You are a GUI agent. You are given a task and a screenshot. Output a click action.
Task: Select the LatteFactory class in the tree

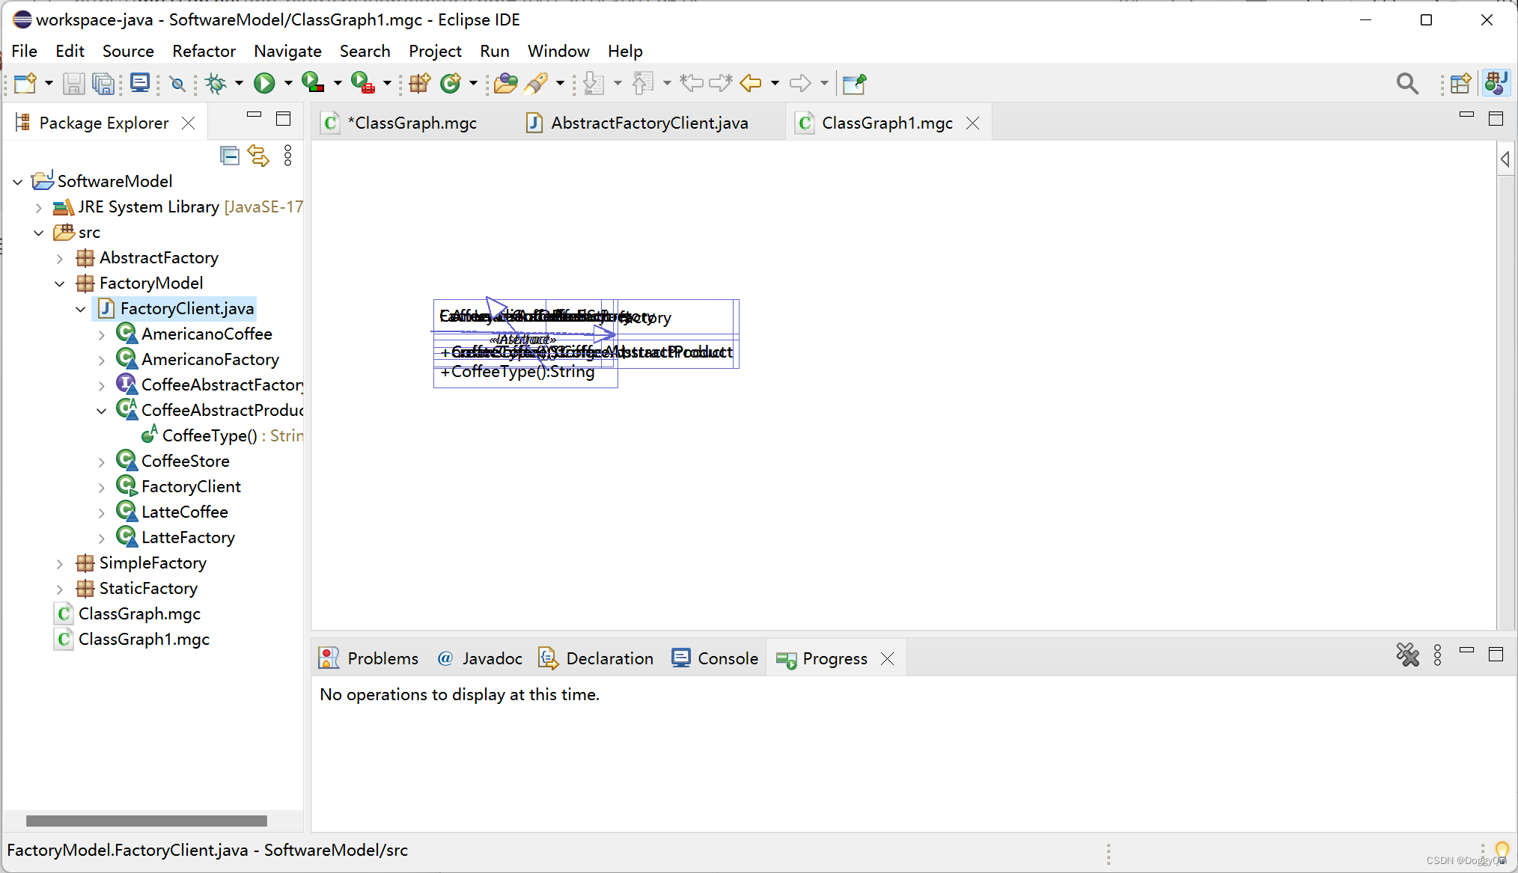click(187, 537)
